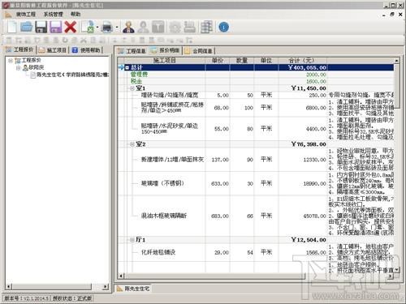Click the purple floppy save-as icon
The width and height of the screenshot is (406, 304).
(55, 27)
